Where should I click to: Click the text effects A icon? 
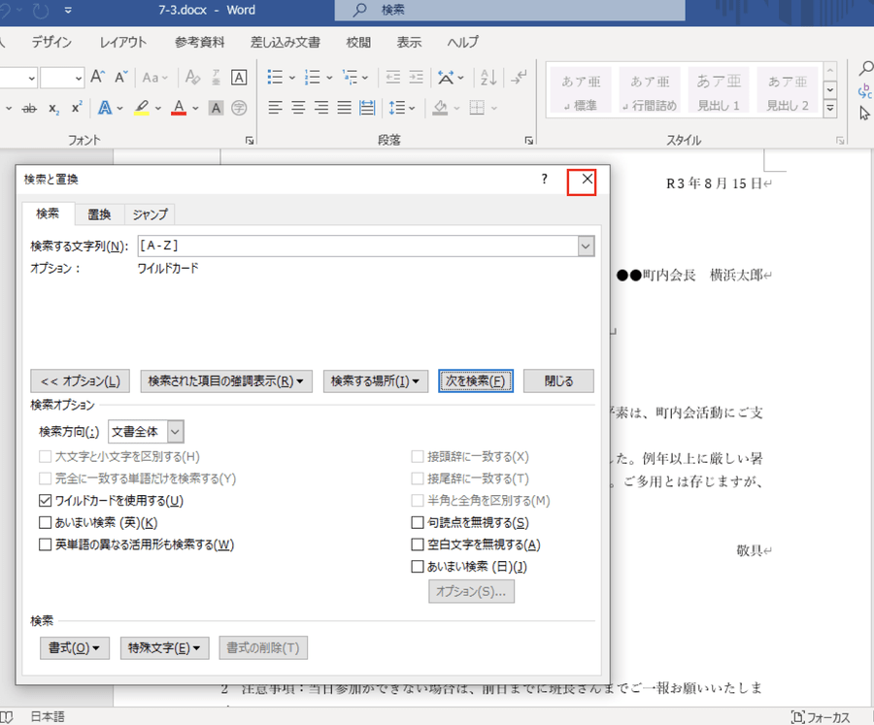104,108
